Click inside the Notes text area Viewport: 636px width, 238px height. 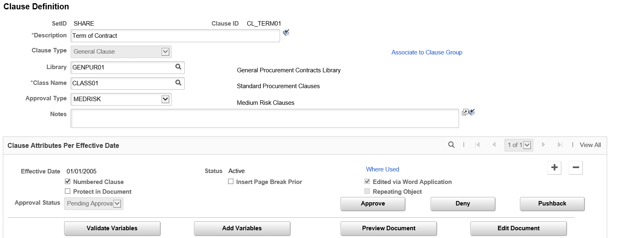265,118
